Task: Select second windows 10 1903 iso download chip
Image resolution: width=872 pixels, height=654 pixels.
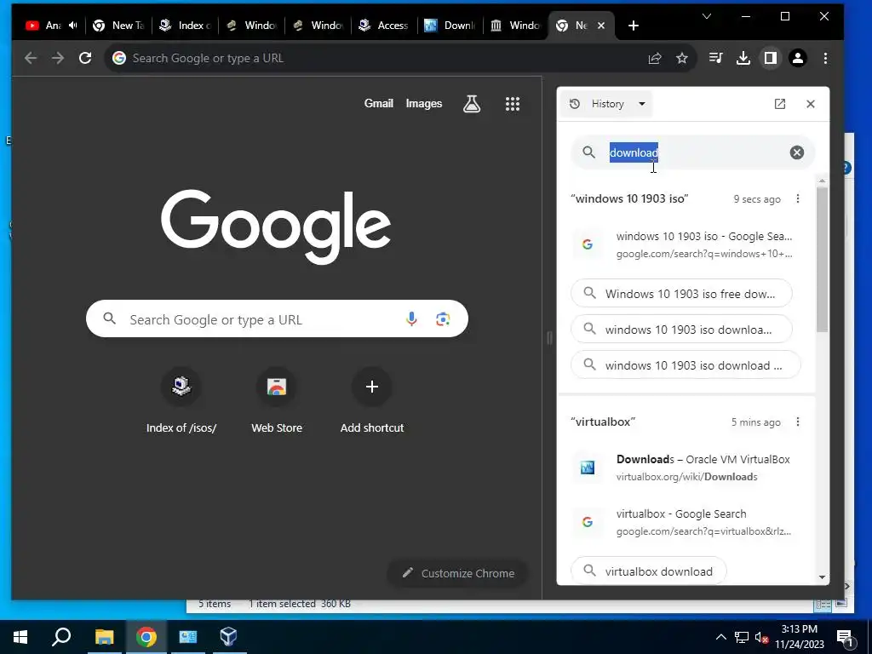Action: (681, 330)
